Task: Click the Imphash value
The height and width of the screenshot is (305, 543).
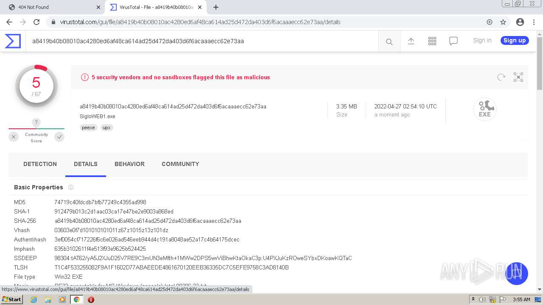Action: (x=100, y=249)
